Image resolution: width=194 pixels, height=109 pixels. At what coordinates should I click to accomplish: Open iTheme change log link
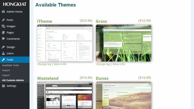[44, 64]
